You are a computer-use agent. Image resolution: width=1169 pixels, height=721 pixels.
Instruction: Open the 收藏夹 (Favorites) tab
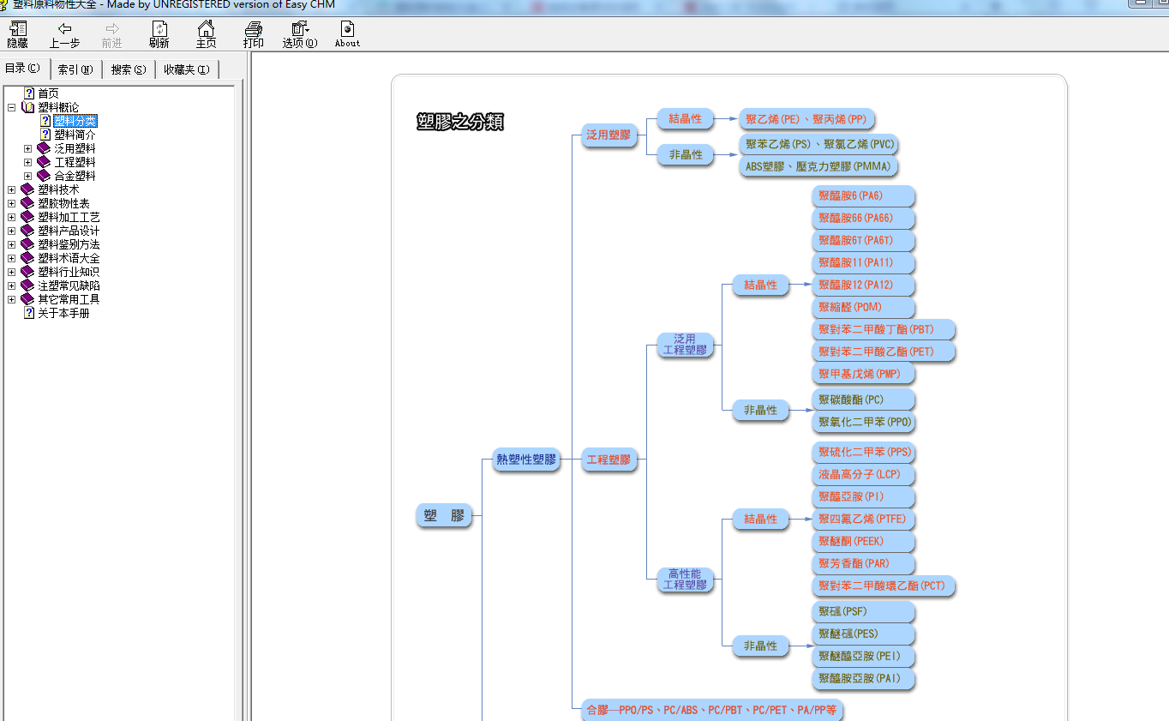(186, 69)
